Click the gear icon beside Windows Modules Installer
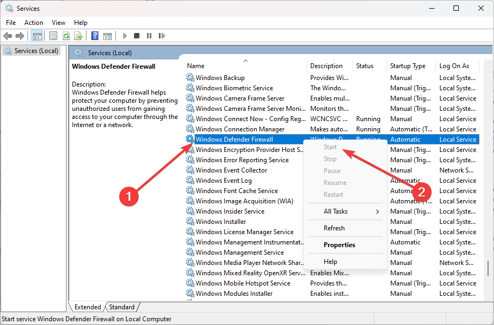The height and width of the screenshot is (325, 494). pos(190,293)
